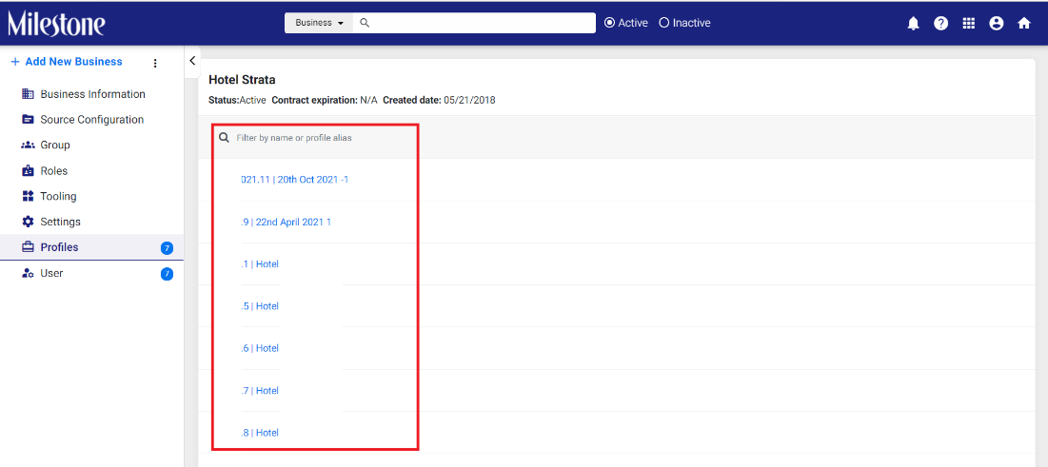The image size is (1048, 467).
Task: Click the 'Hotel Strata' heading
Action: (x=242, y=80)
